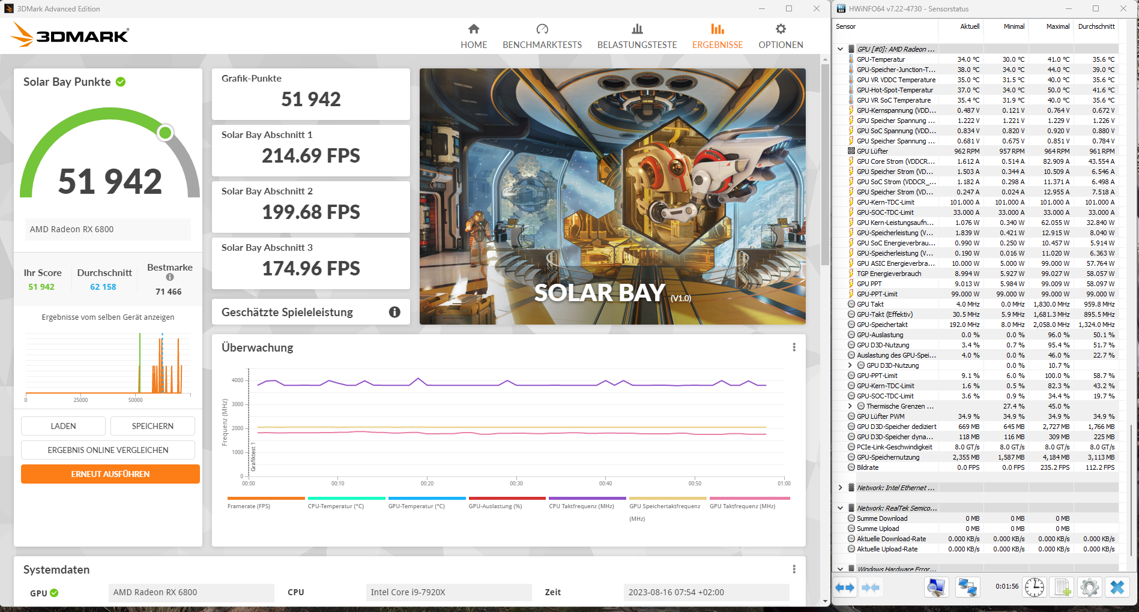Screen dimensions: 1139x612
Task: Select the ERGEBNISSE tab
Action: (x=718, y=36)
